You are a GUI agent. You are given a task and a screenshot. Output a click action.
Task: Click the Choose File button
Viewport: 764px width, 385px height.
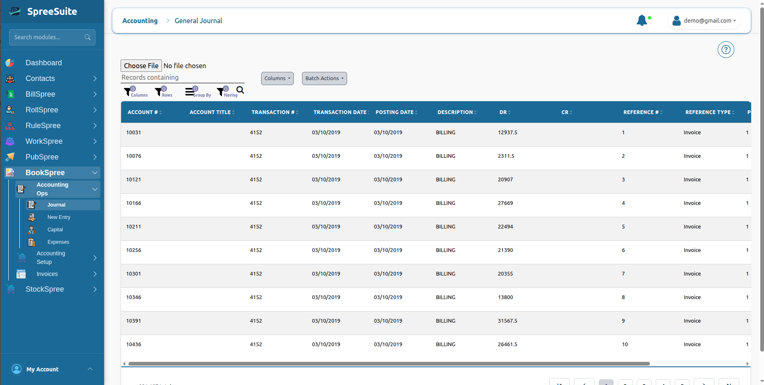pyautogui.click(x=141, y=66)
